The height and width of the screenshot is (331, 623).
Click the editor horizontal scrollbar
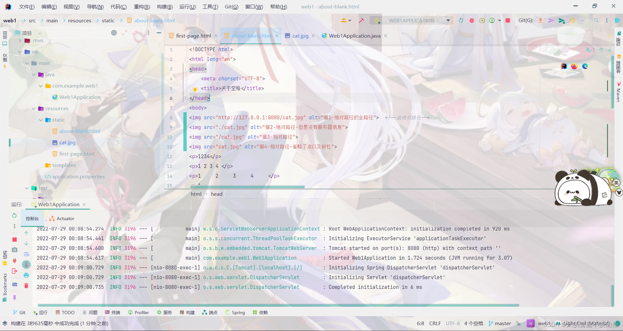248,187
